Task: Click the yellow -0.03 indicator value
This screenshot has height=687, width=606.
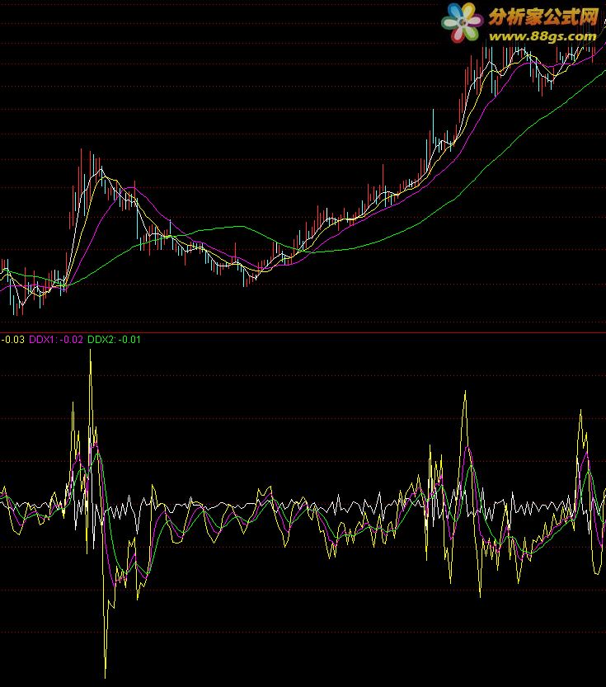Action: [x=13, y=340]
